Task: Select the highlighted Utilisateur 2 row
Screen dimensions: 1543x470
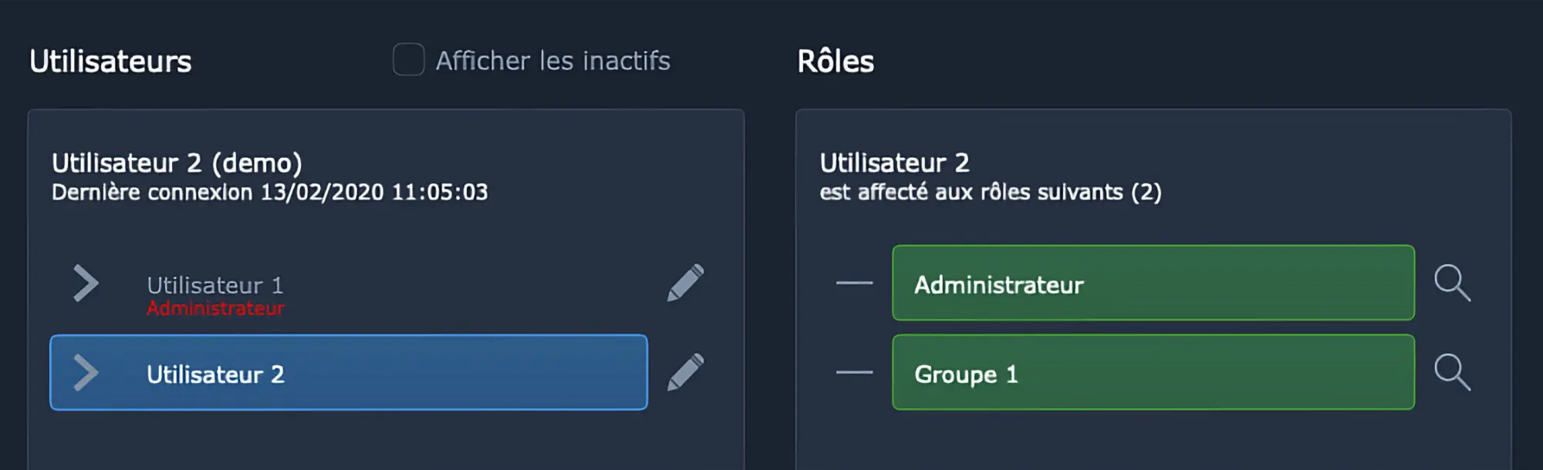Action: click(x=349, y=373)
